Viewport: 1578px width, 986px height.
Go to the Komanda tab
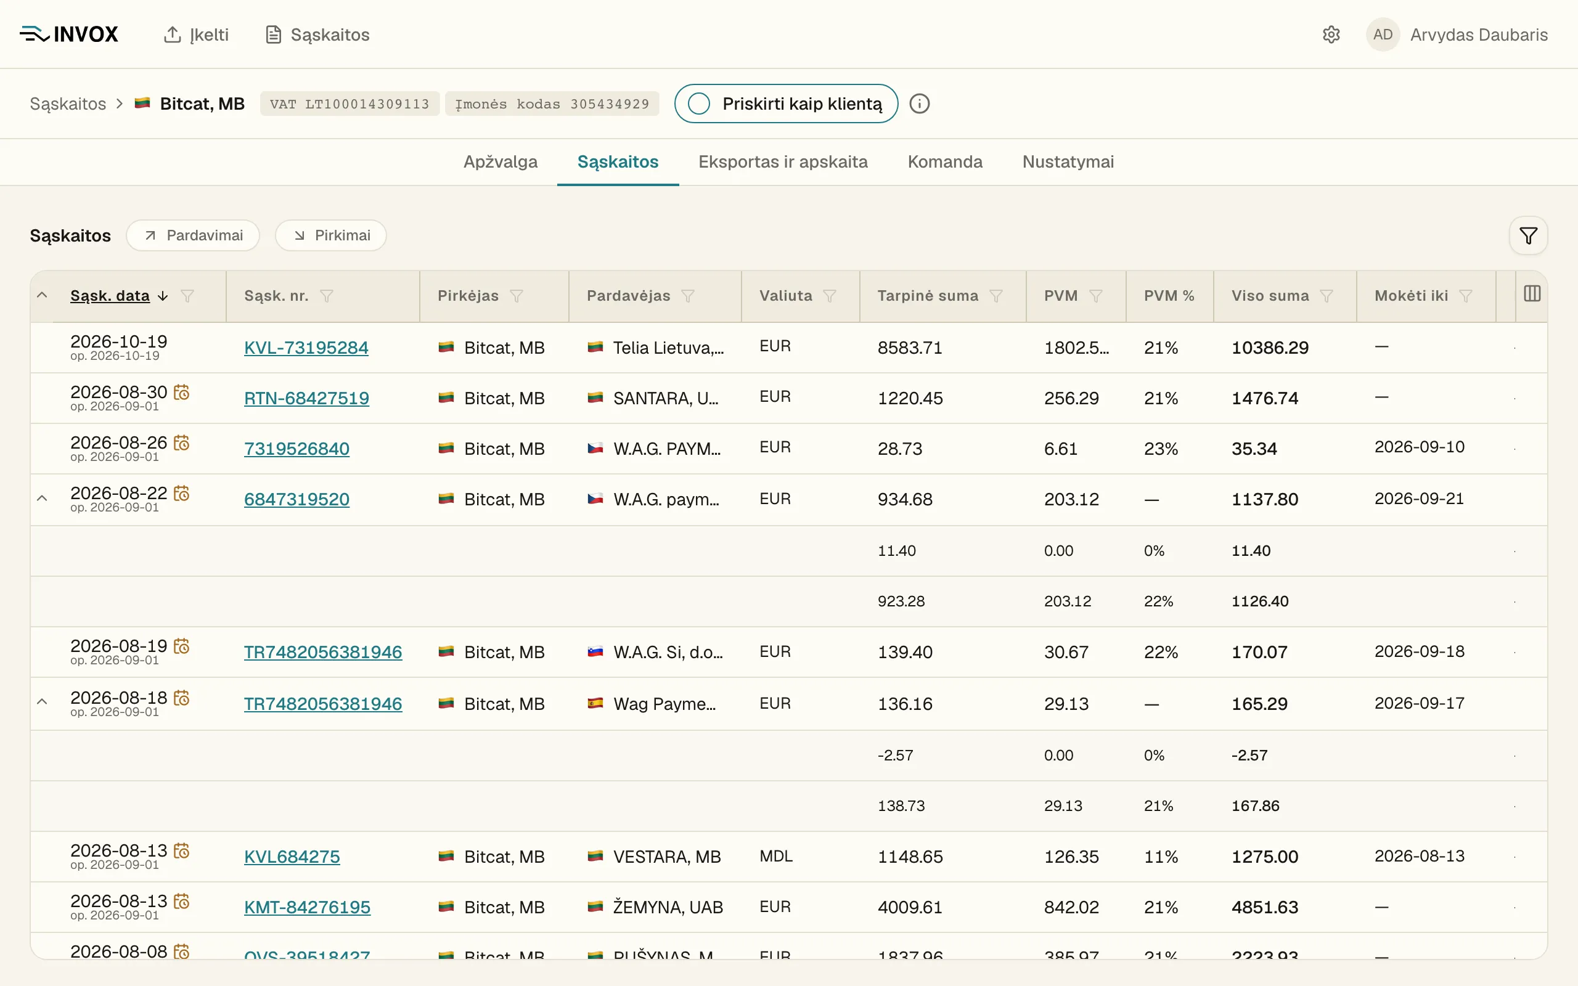pos(945,161)
